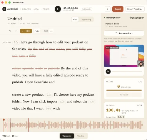This screenshot has width=147, height=140.
Task: Click the video preview thumbnail
Action: (124, 56)
